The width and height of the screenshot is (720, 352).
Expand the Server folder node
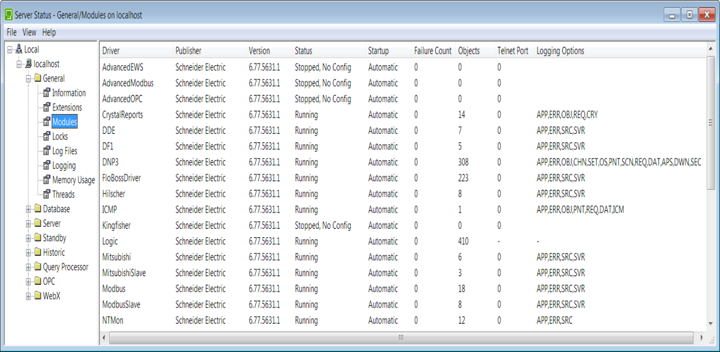28,224
